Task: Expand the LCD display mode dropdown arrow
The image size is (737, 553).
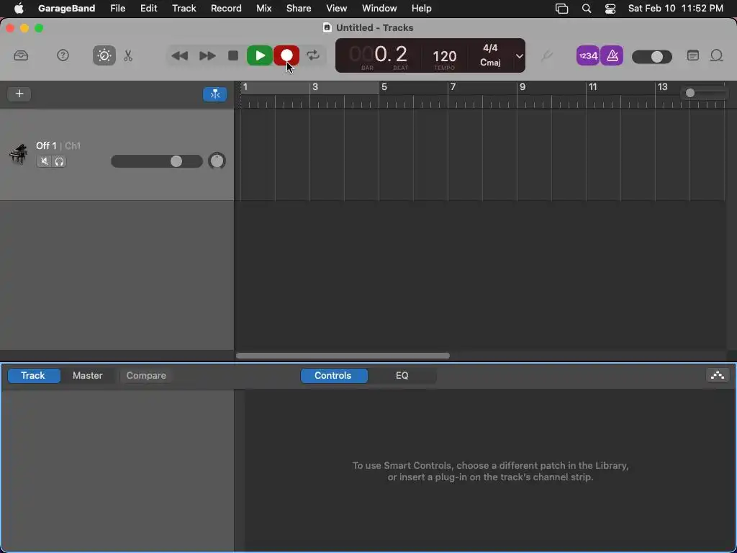Action: (x=519, y=56)
